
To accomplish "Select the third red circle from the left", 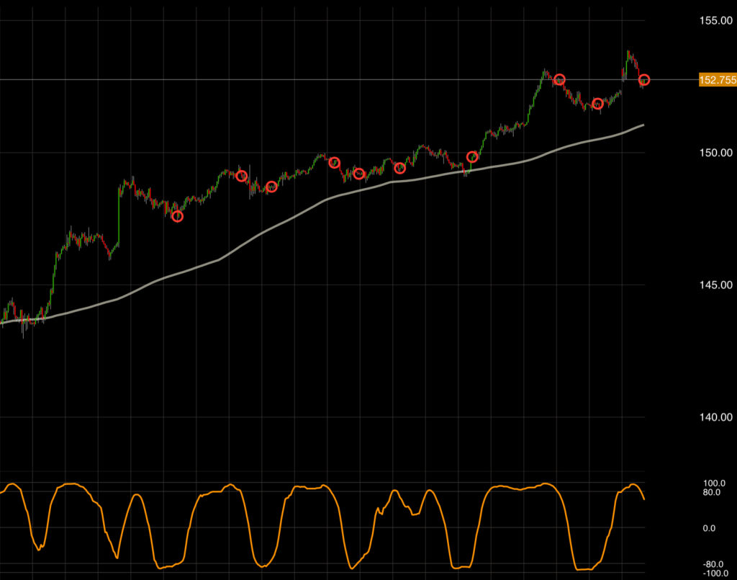I will (271, 187).
